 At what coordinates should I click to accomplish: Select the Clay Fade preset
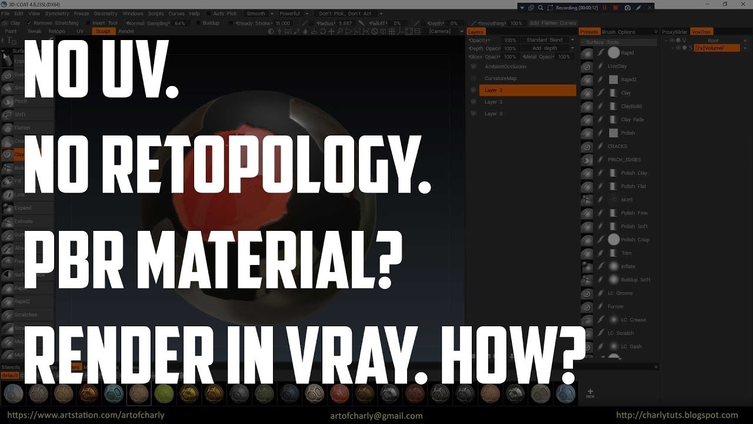point(632,120)
